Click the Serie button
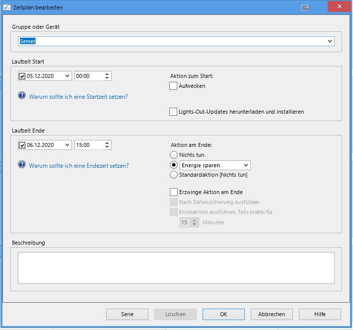Viewport: 353px width, 330px height. [127, 314]
